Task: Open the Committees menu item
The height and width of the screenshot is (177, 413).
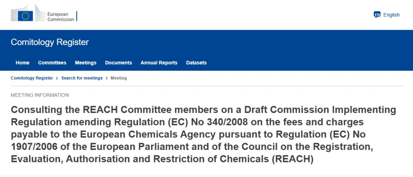Action: pyautogui.click(x=52, y=63)
